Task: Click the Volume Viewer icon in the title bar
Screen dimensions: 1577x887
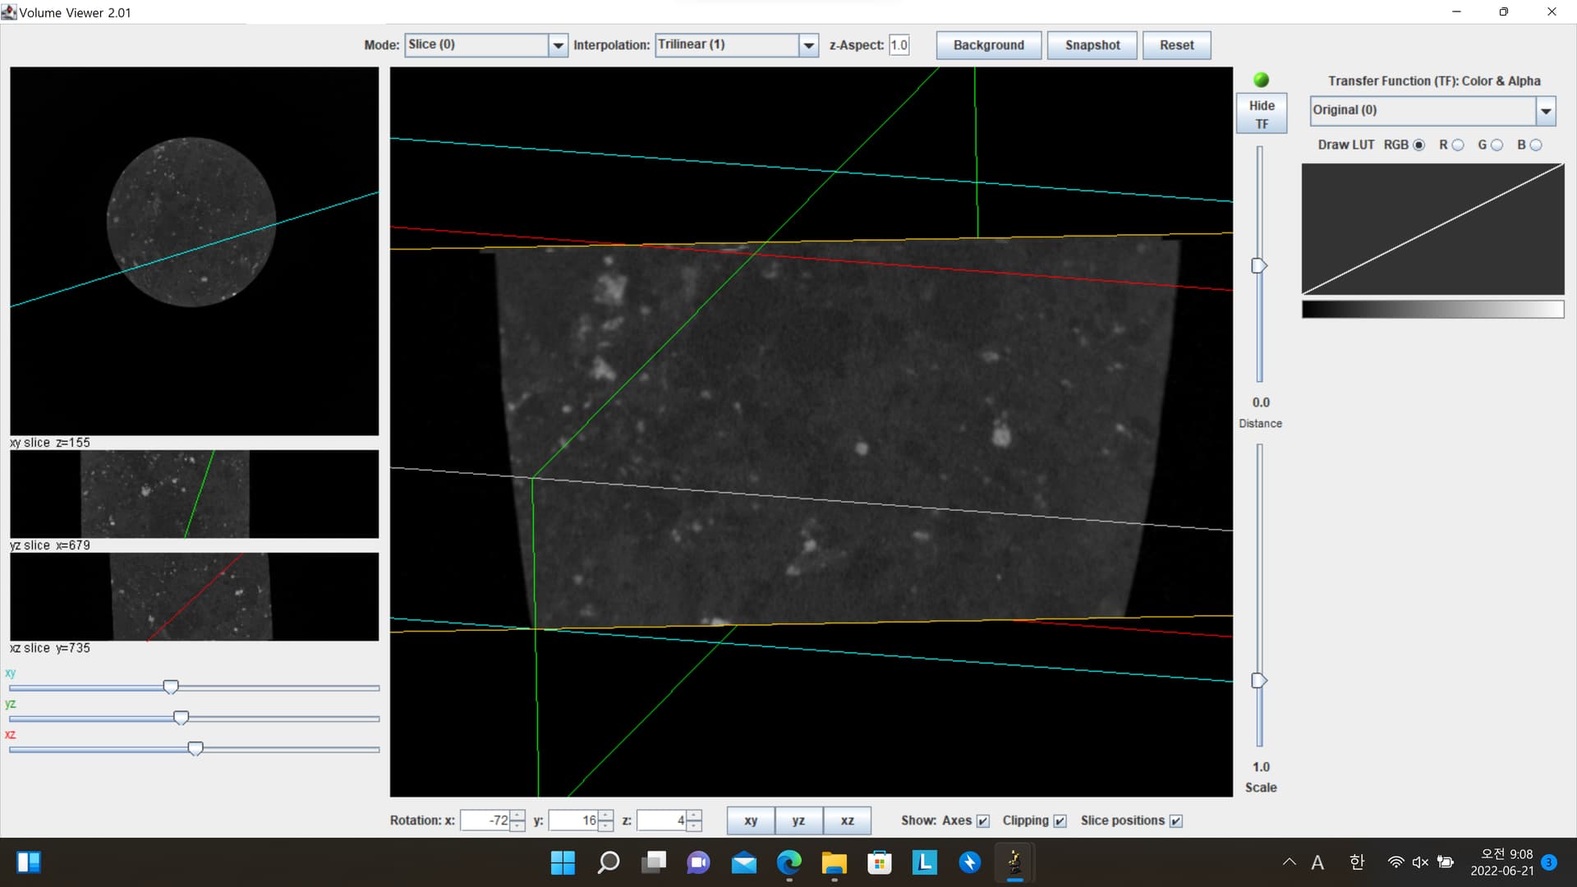Action: coord(10,12)
